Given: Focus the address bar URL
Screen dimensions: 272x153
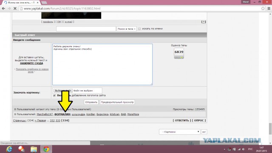Looking at the screenshot, I should [62, 8].
